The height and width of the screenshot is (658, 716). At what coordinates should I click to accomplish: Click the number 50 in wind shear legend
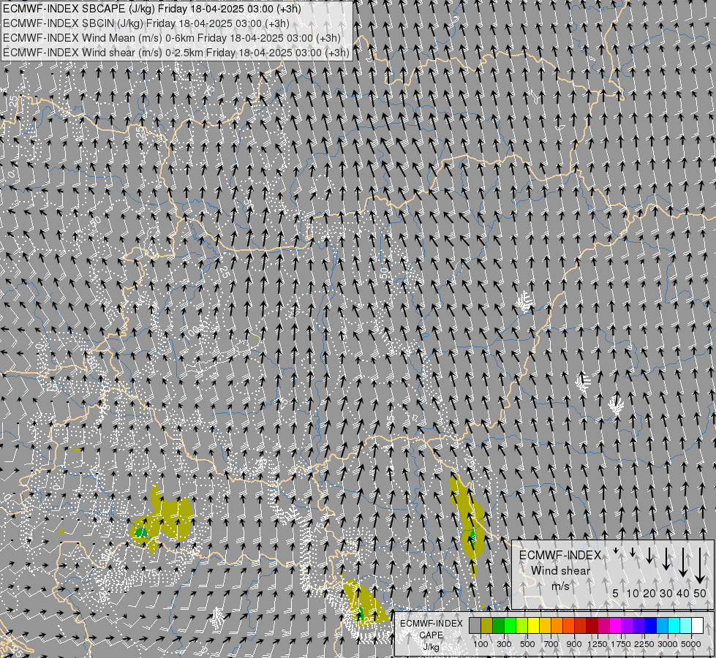(x=700, y=594)
